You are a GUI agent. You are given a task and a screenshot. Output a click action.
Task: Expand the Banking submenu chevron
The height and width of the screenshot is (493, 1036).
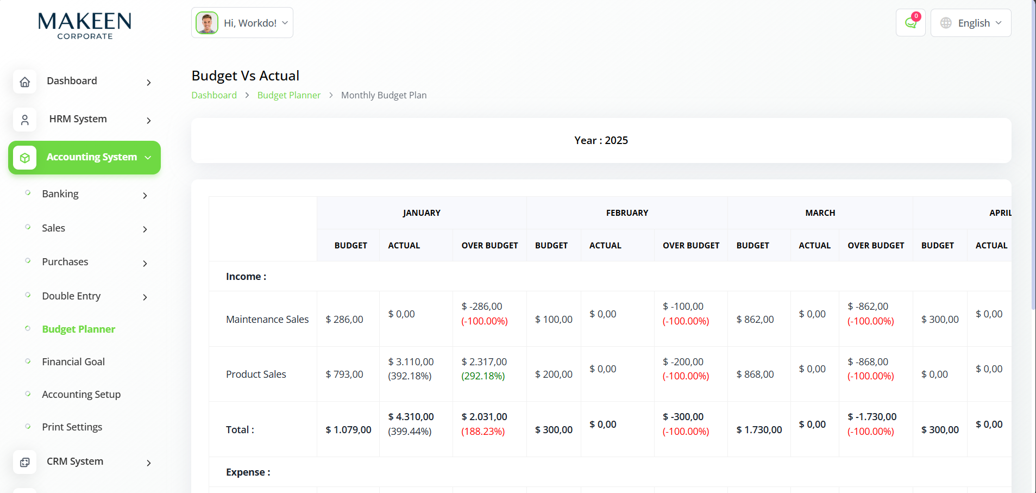(x=145, y=196)
